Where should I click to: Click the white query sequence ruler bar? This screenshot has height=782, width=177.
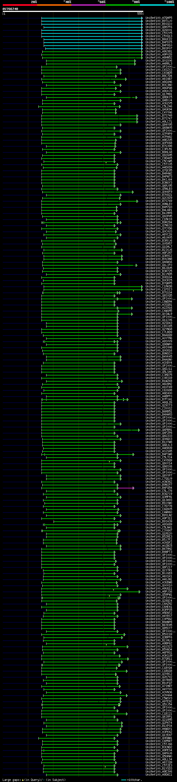73,11
